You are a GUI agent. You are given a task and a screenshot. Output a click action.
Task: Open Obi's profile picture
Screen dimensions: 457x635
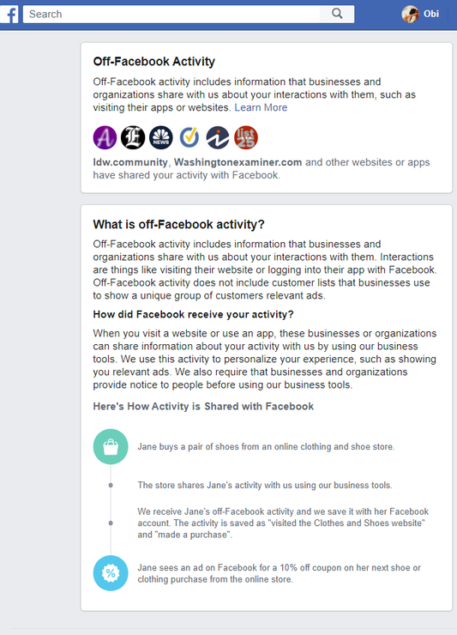click(x=410, y=15)
